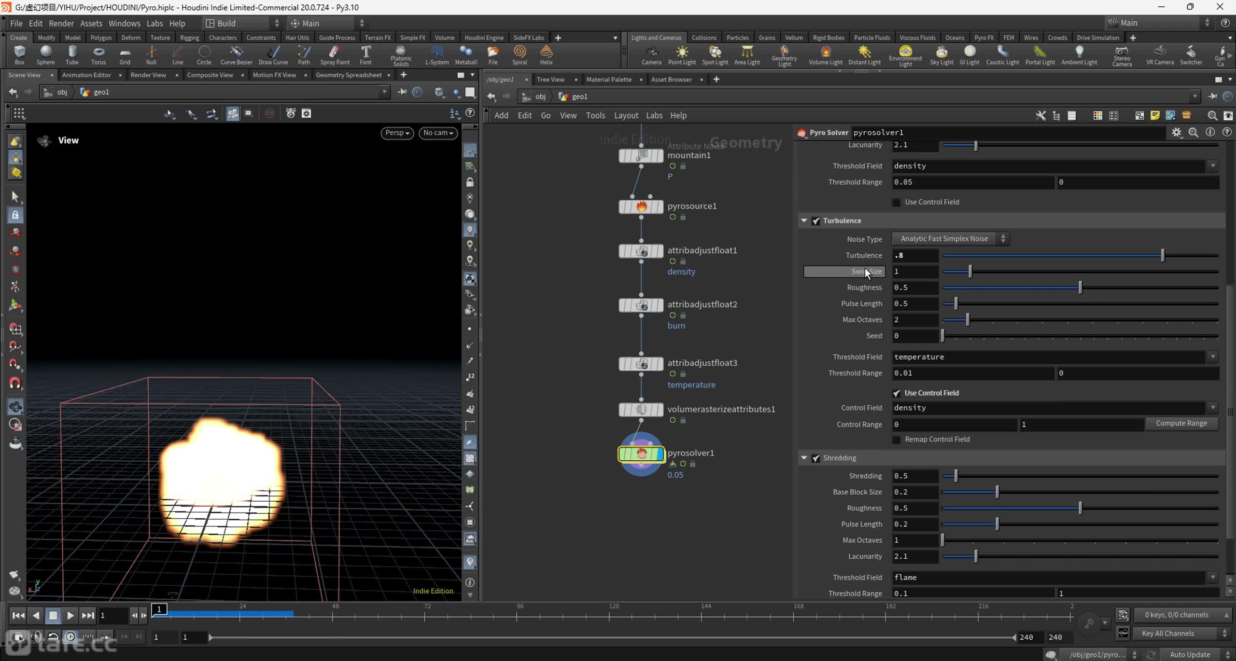This screenshot has width=1236, height=661.
Task: Create a Point Light
Action: (x=682, y=55)
